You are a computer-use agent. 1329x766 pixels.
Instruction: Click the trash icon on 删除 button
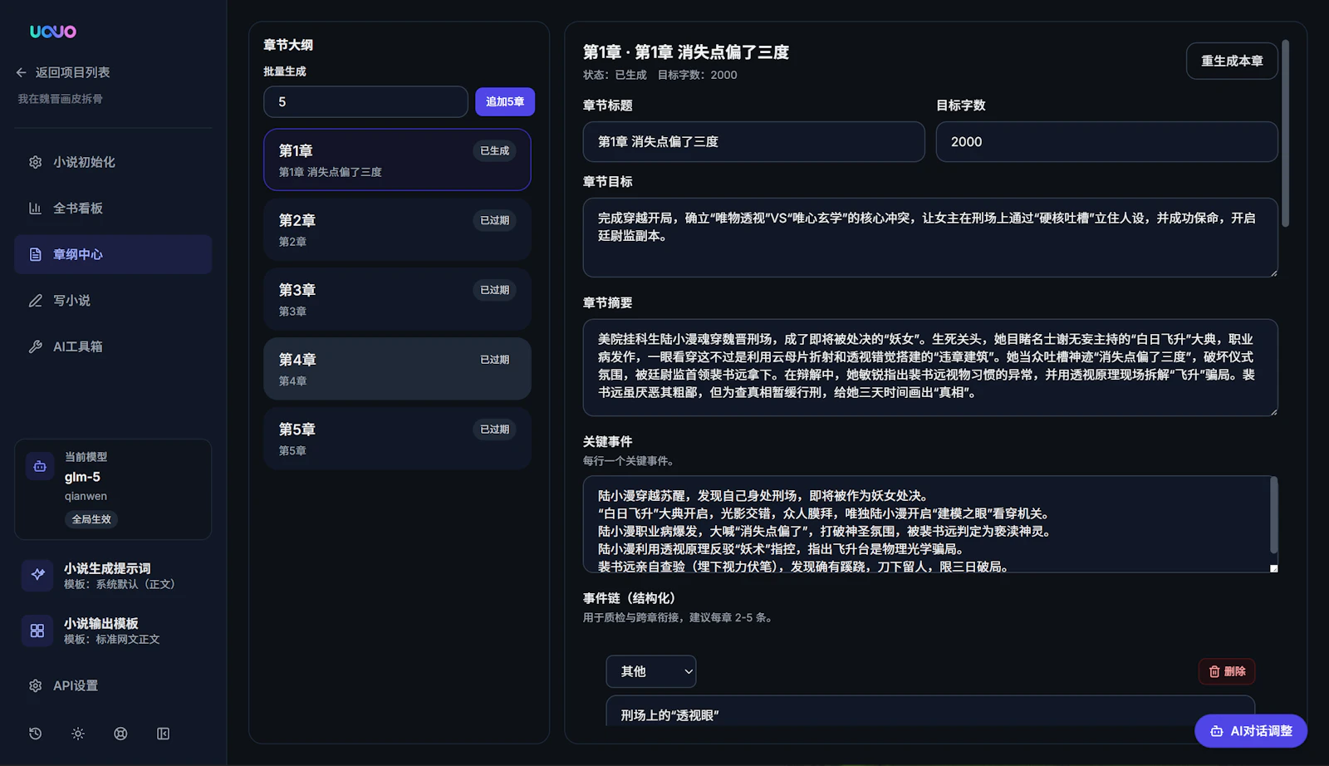click(1214, 671)
